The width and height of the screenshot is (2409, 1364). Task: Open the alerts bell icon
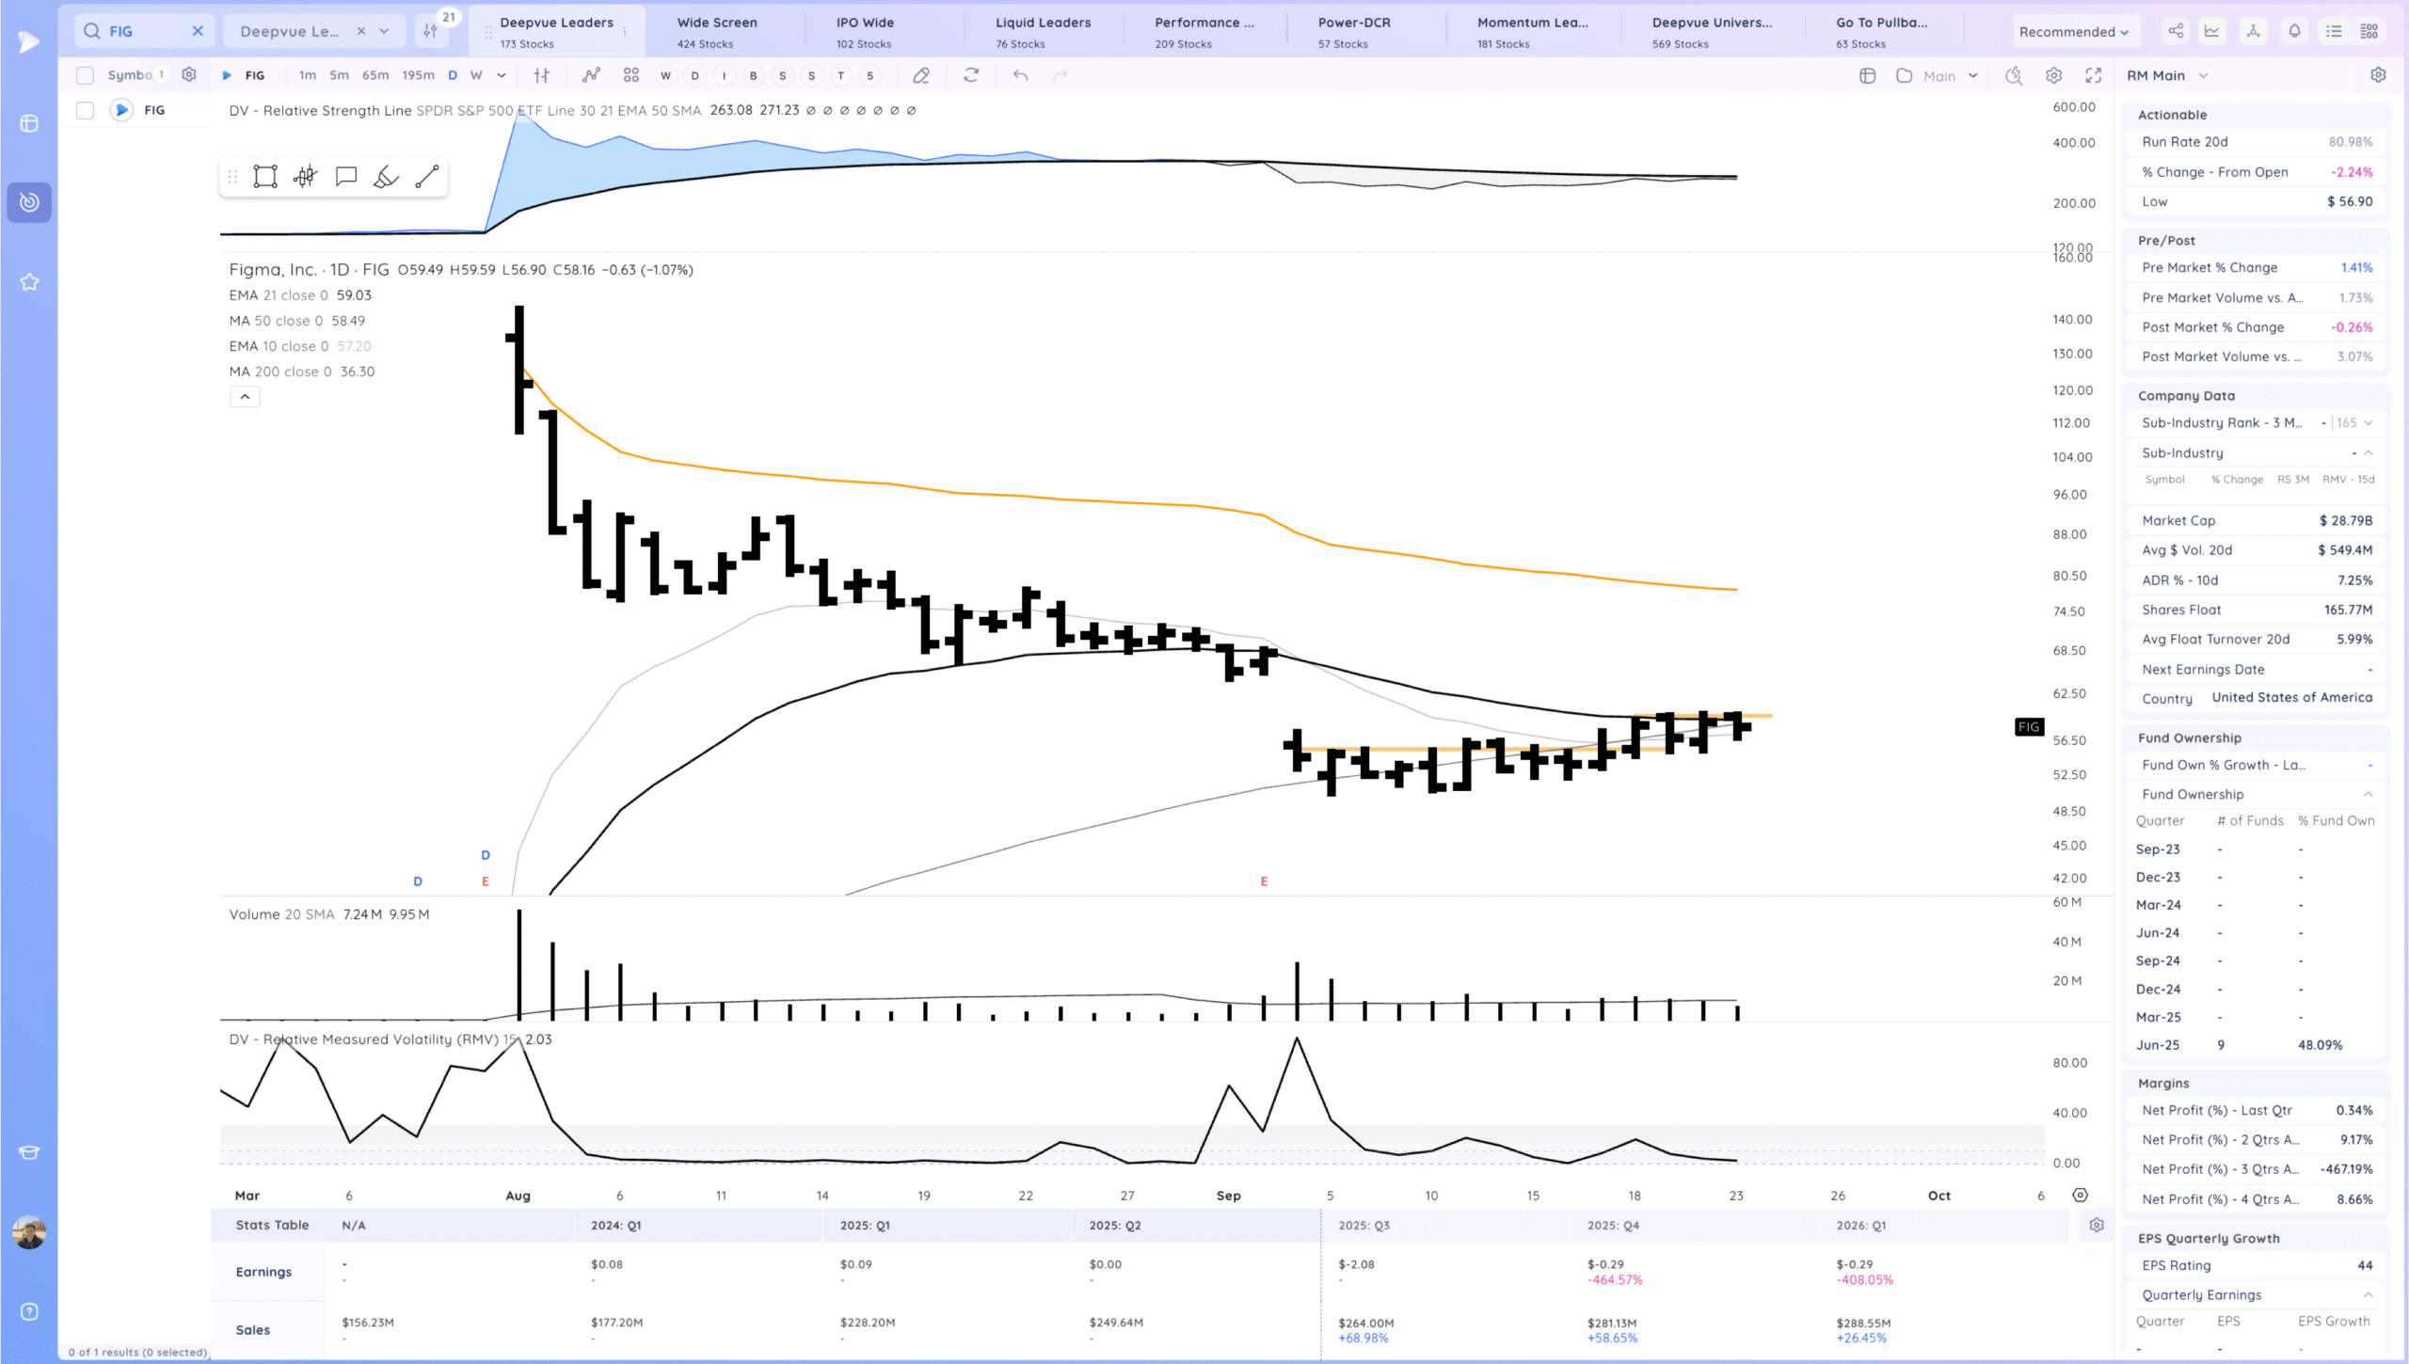pyautogui.click(x=2294, y=31)
